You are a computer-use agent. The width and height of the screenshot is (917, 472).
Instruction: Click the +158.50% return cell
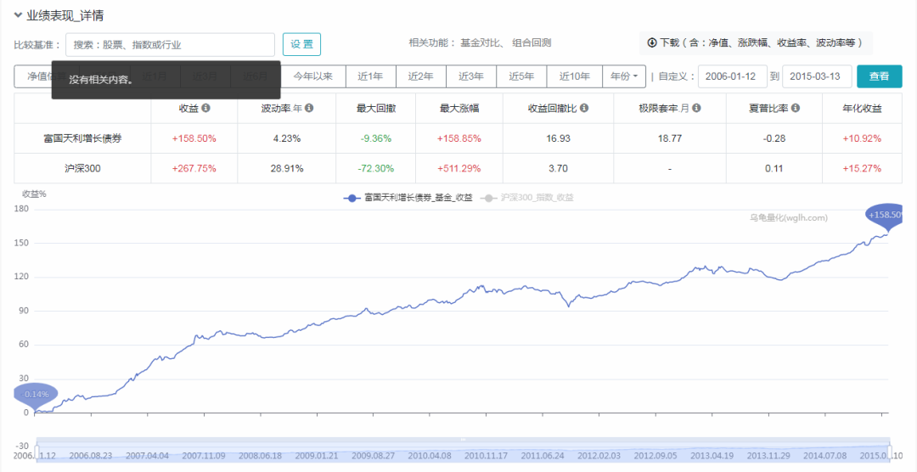(194, 138)
